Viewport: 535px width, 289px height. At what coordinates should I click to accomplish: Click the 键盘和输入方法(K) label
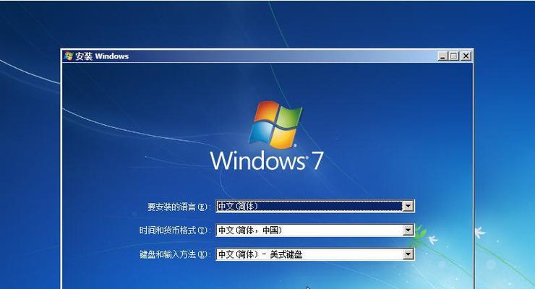[174, 254]
